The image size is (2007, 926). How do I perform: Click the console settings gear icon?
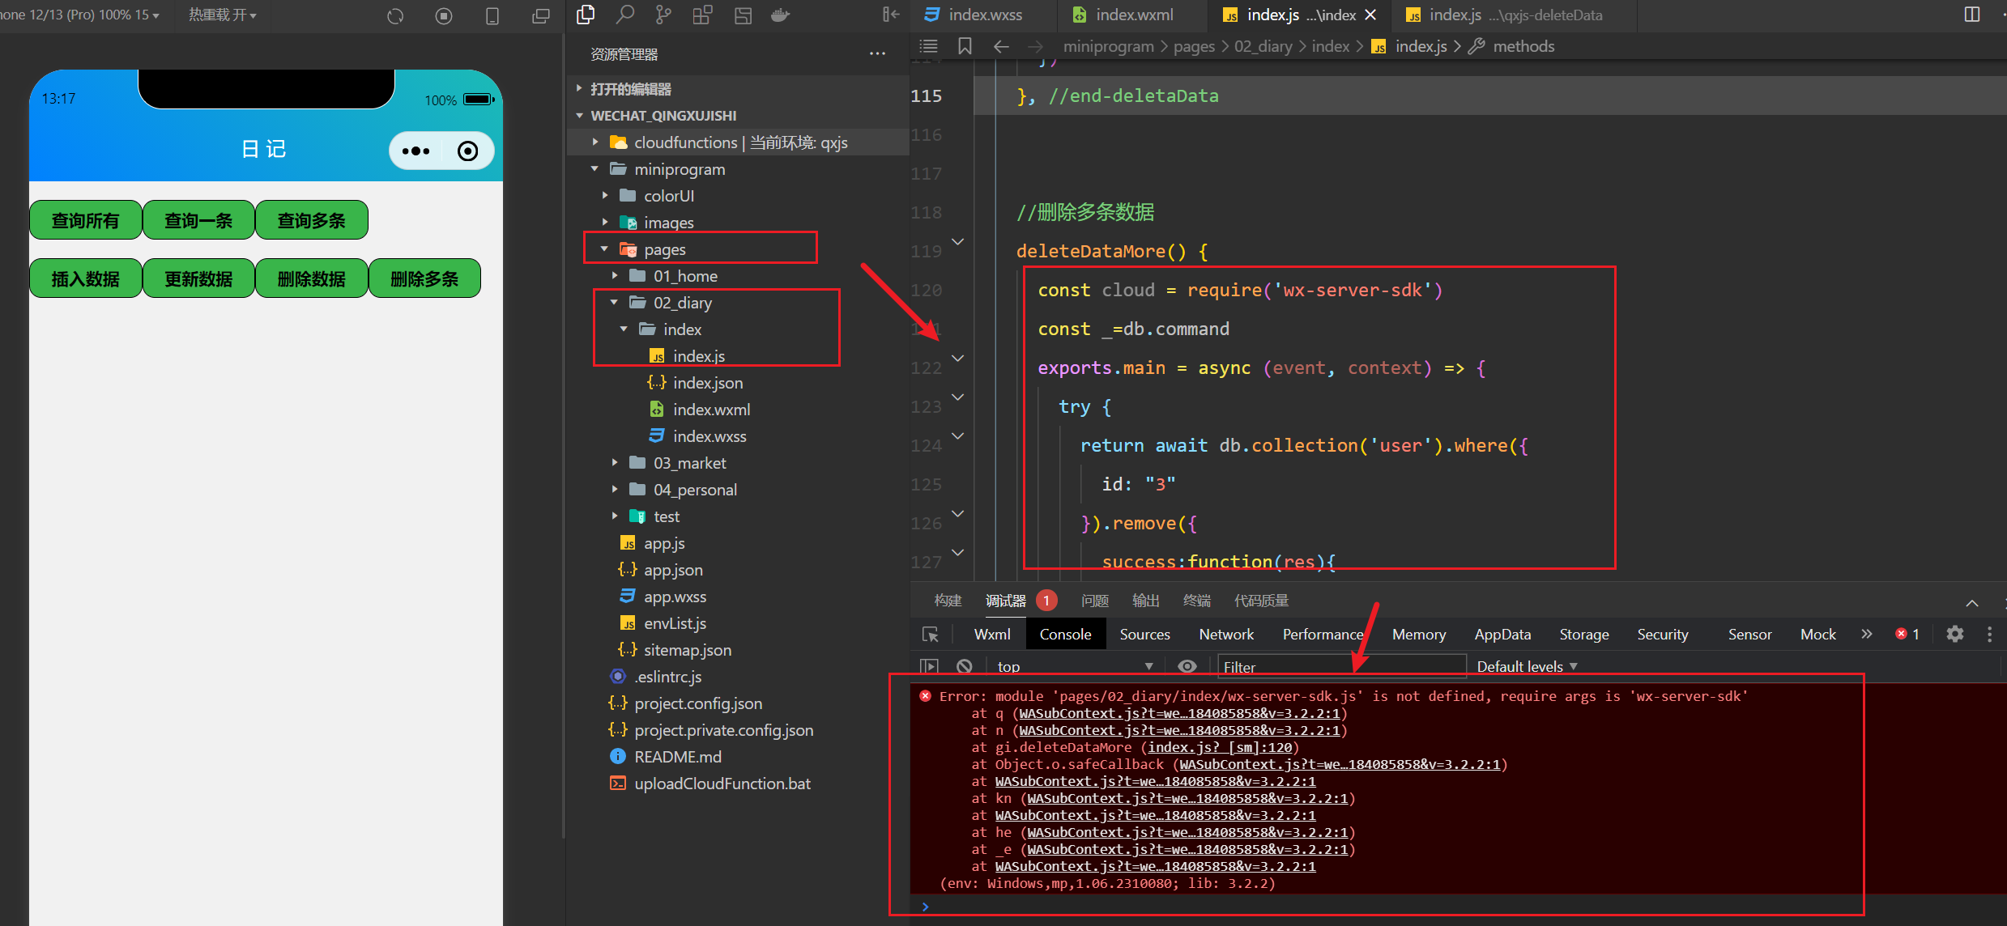1954,634
